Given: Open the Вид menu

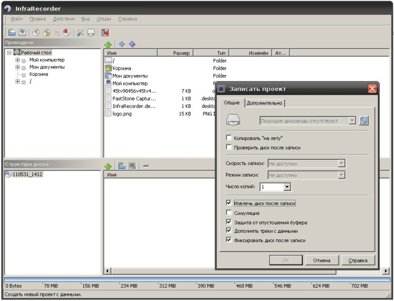Looking at the screenshot, I should pyautogui.click(x=85, y=19).
